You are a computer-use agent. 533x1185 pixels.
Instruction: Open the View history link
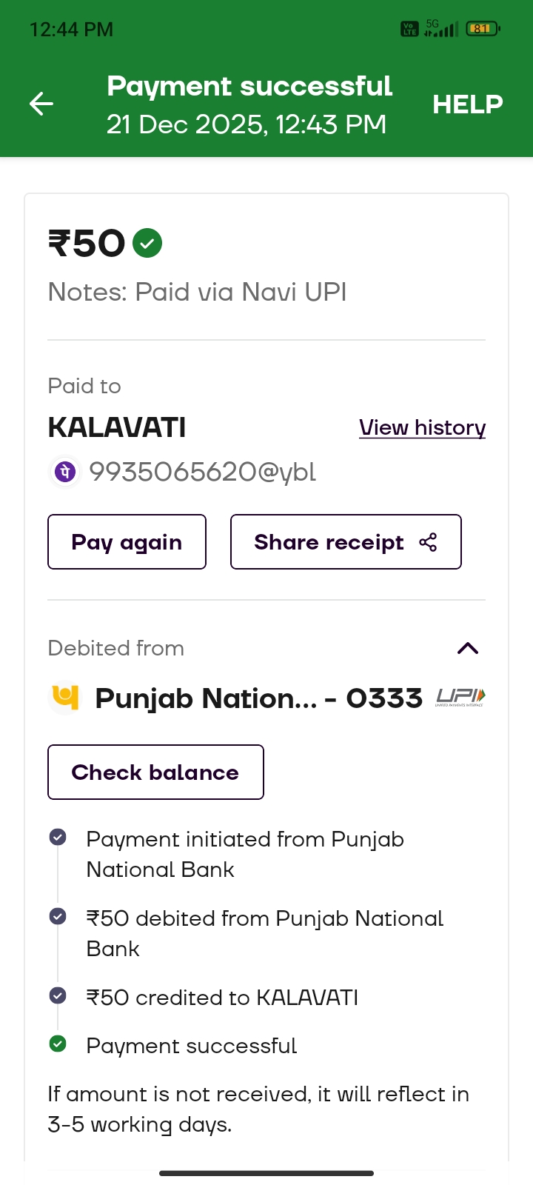[x=422, y=428]
